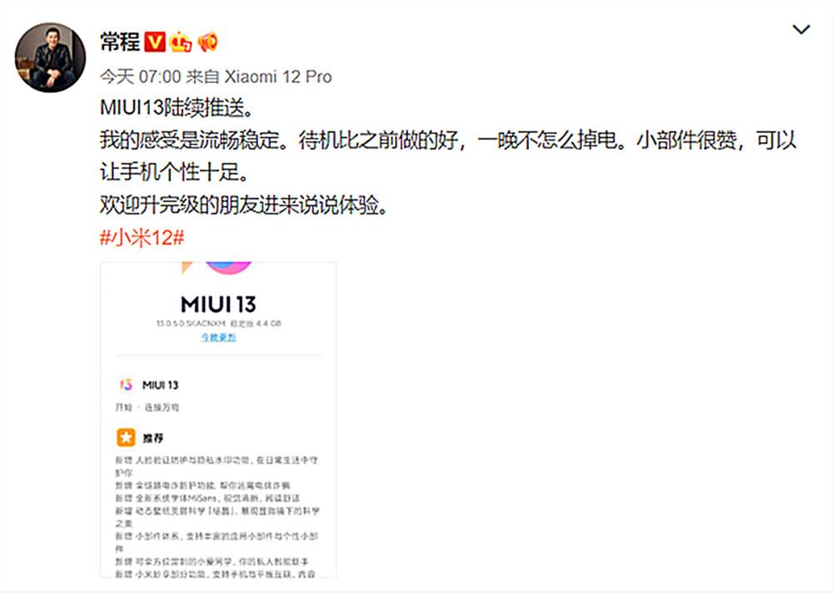833x593 pixels.
Task: Click the orange V verified badge
Action: 155,42
